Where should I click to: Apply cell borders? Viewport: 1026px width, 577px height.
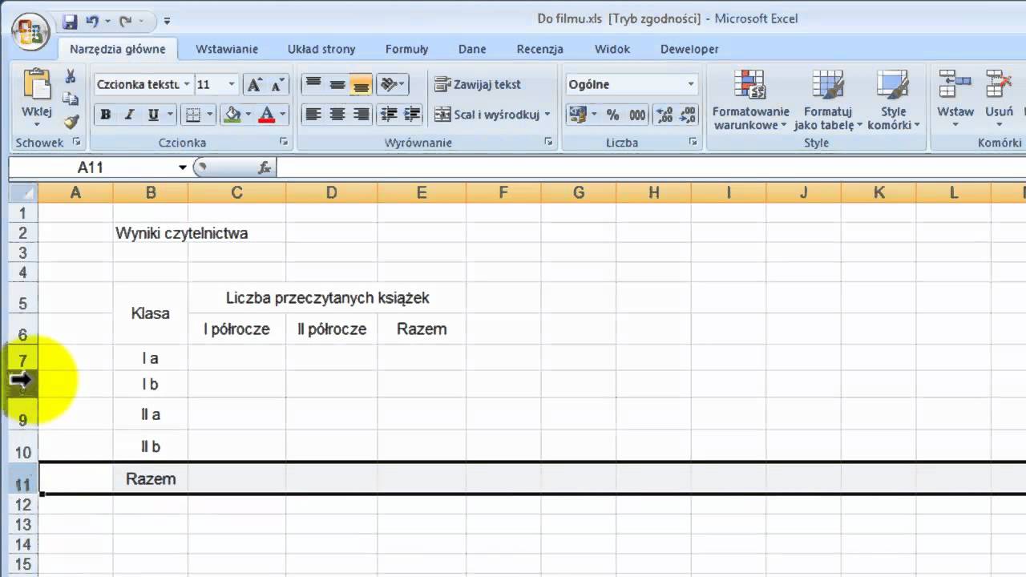point(192,115)
